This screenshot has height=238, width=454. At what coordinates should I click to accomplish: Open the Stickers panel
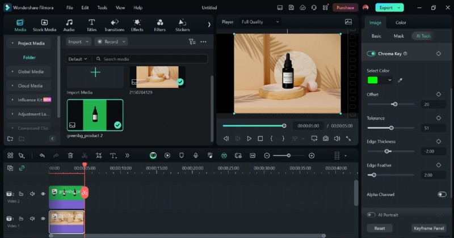[x=182, y=25]
